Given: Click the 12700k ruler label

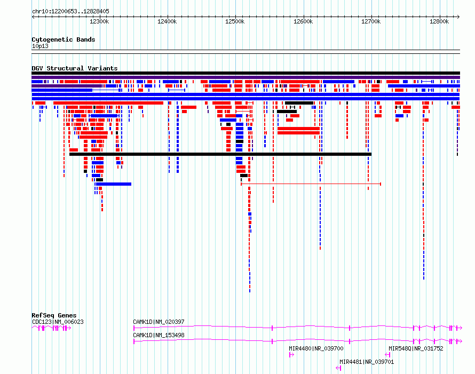Looking at the screenshot, I should 371,21.
